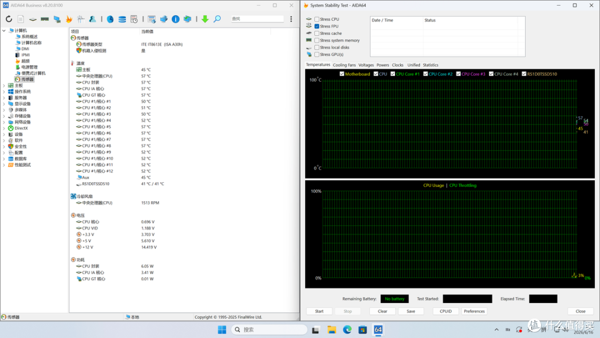Open the Windows Start menu
Screen dimensions: 600x338
[x=222, y=330]
